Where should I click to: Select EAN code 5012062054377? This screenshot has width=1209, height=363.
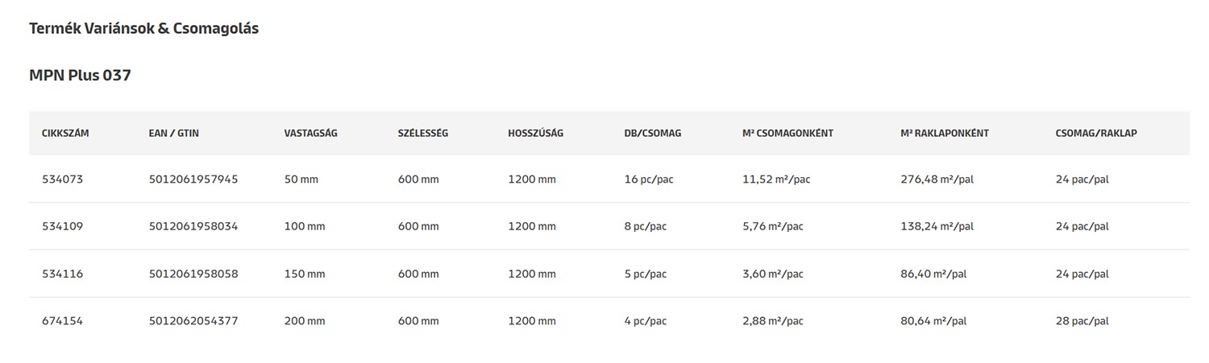tap(193, 321)
